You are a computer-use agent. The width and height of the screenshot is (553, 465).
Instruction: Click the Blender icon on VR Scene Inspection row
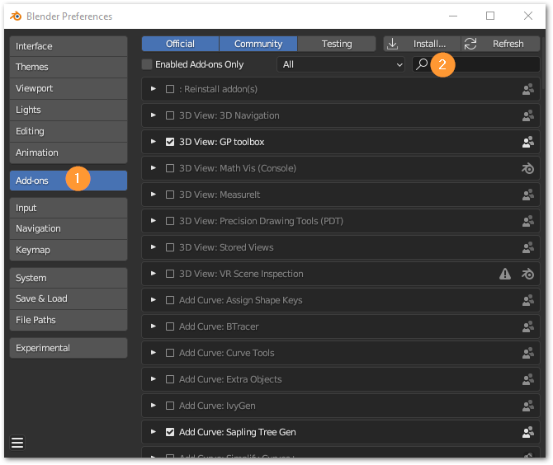528,274
